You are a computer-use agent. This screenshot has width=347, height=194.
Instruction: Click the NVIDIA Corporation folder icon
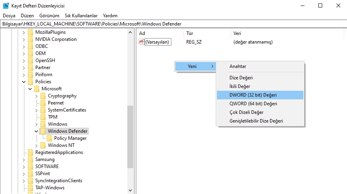tap(30, 39)
